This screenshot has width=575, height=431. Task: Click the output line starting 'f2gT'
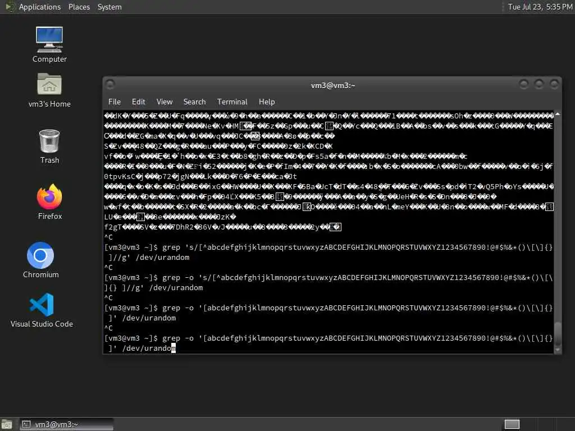click(222, 227)
